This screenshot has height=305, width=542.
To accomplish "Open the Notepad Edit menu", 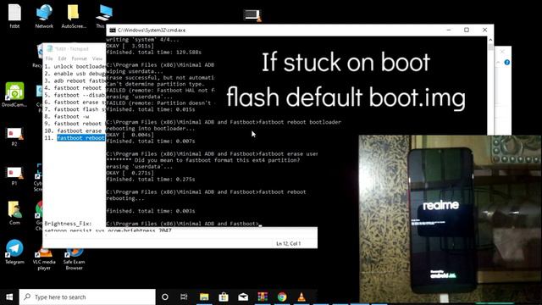I will (x=62, y=58).
